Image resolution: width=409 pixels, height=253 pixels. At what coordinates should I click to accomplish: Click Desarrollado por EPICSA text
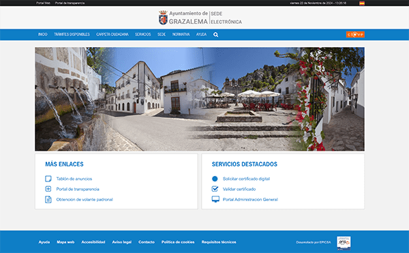[x=314, y=242]
